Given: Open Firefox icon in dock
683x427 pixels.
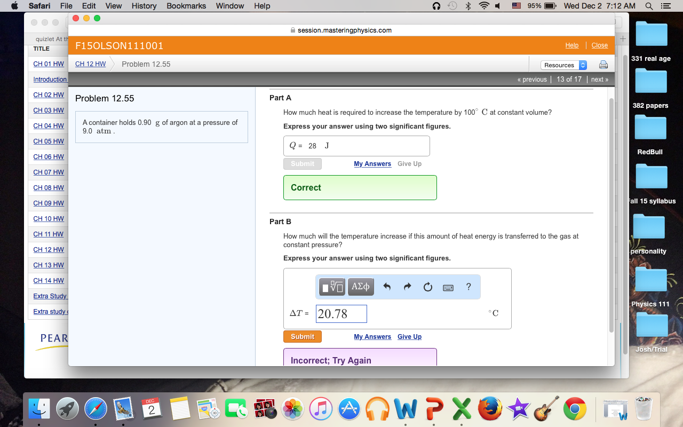Looking at the screenshot, I should tap(490, 409).
